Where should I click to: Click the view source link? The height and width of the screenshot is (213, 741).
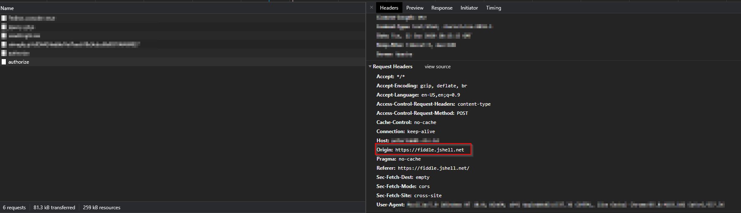click(437, 67)
